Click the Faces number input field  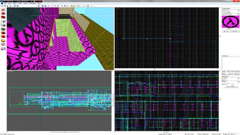229,84
